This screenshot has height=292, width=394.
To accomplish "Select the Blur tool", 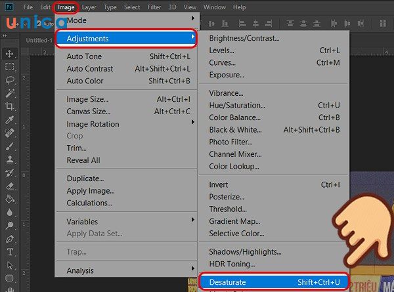I will [10, 213].
